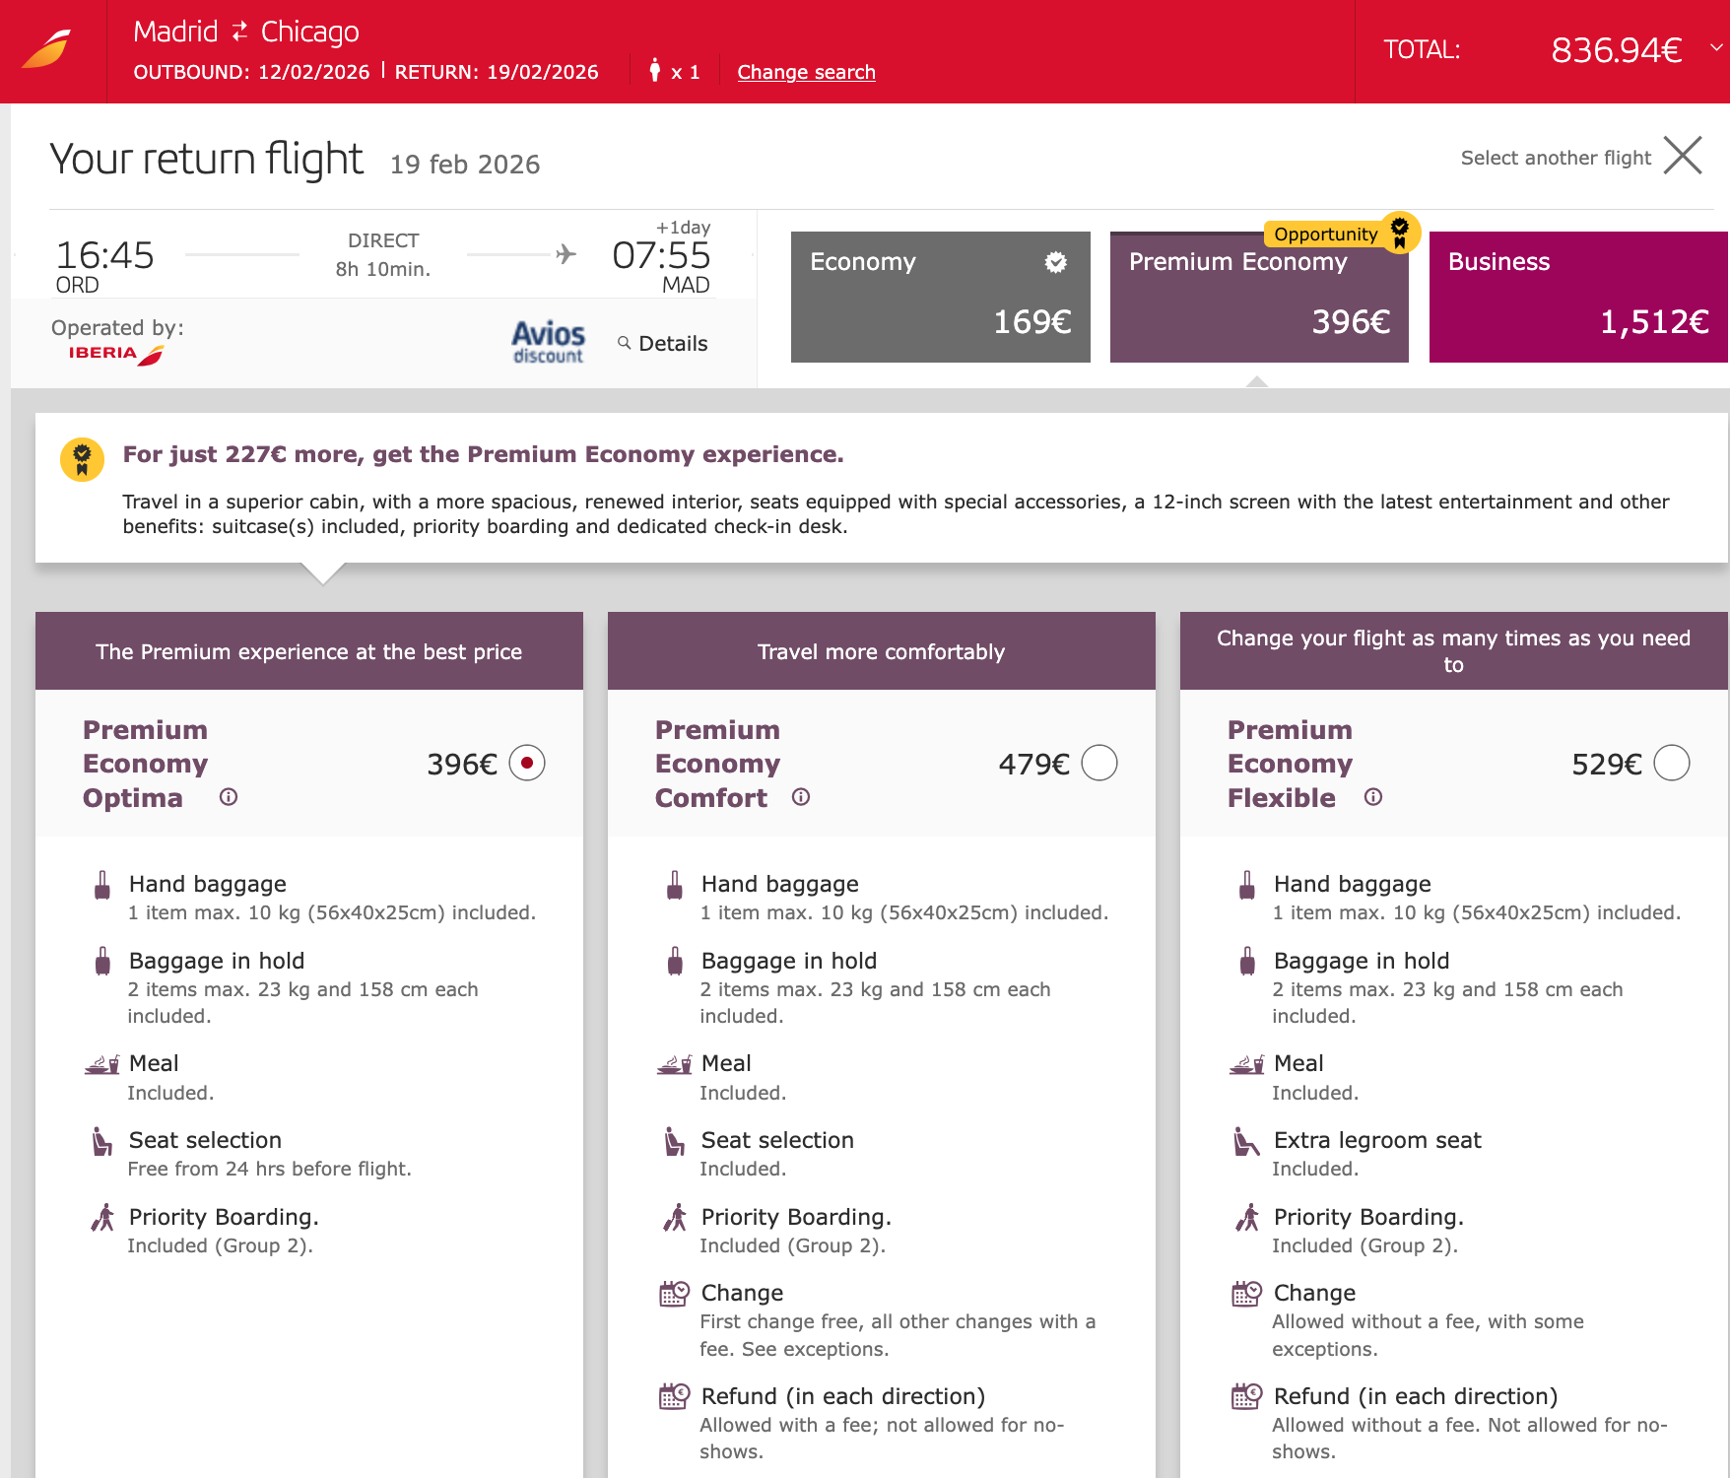Click info icon next to Premium Economy Optima
This screenshot has height=1478, width=1730.
pyautogui.click(x=229, y=797)
